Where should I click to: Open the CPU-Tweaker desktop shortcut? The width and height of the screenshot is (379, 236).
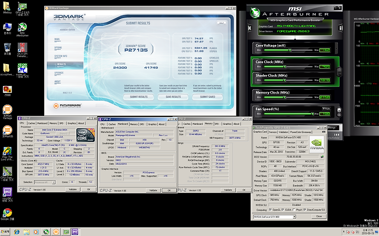point(7,174)
